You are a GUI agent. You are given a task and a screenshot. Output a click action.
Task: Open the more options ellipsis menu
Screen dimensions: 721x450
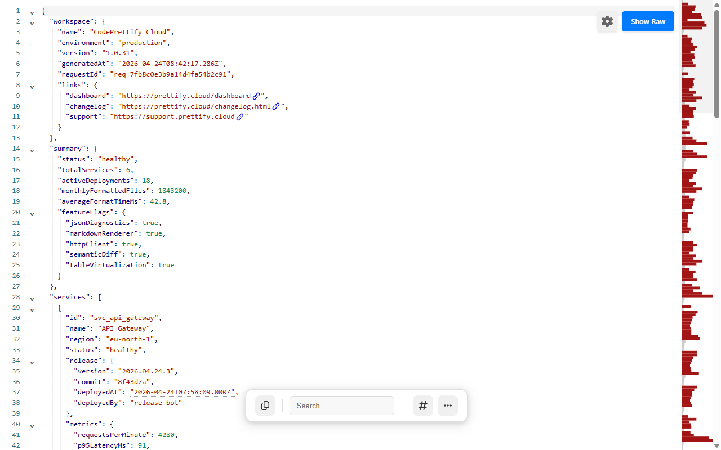(x=448, y=406)
